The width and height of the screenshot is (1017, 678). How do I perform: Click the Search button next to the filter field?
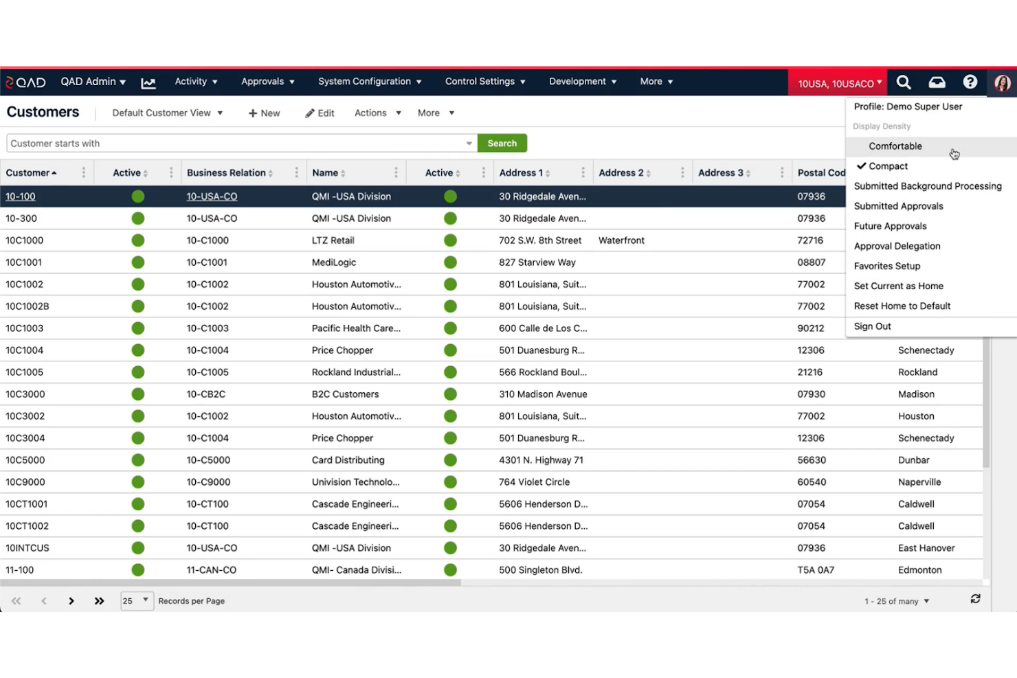pyautogui.click(x=502, y=143)
